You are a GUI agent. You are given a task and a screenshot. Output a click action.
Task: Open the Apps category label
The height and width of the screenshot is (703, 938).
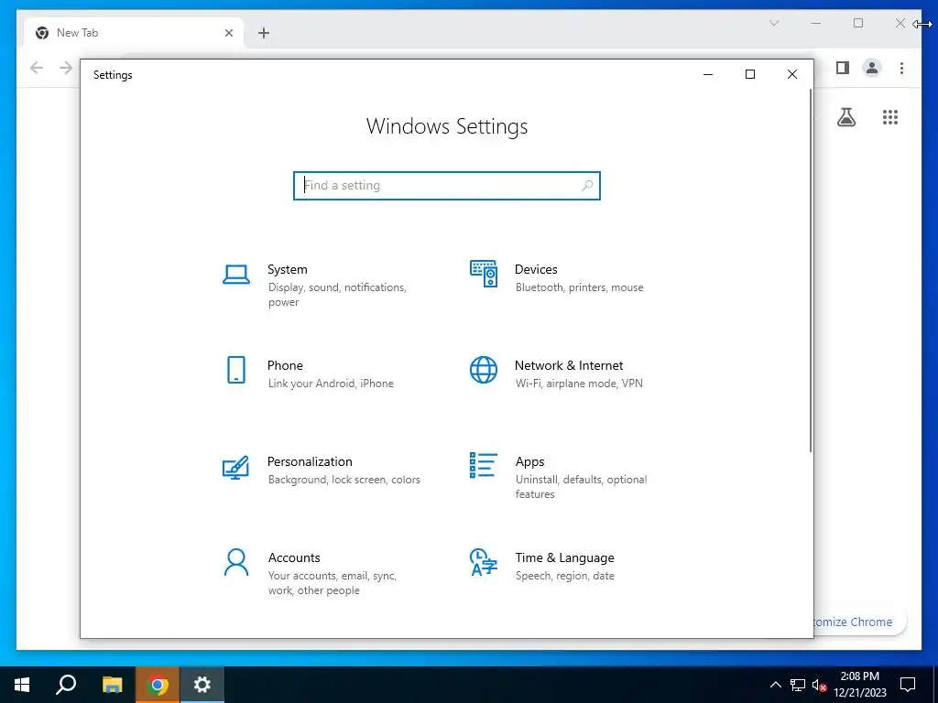click(530, 461)
